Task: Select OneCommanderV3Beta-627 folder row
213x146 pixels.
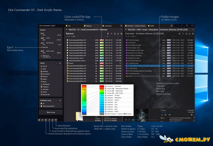Action: point(94,40)
